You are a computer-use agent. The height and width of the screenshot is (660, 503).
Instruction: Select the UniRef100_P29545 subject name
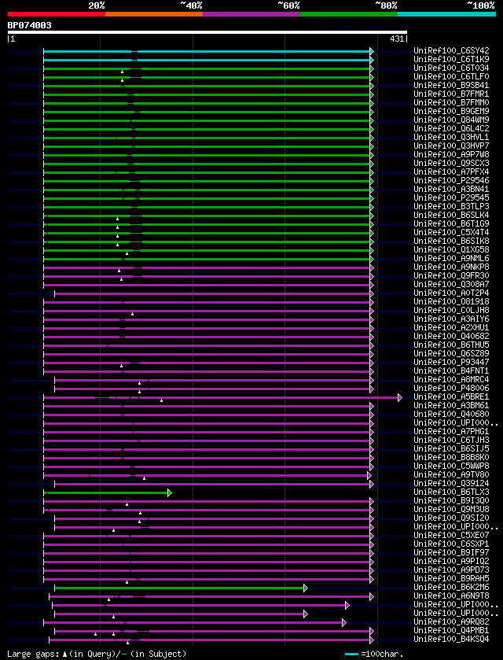[x=451, y=197]
